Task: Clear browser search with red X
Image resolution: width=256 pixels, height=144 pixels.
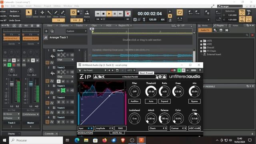Action: pyautogui.click(x=252, y=35)
